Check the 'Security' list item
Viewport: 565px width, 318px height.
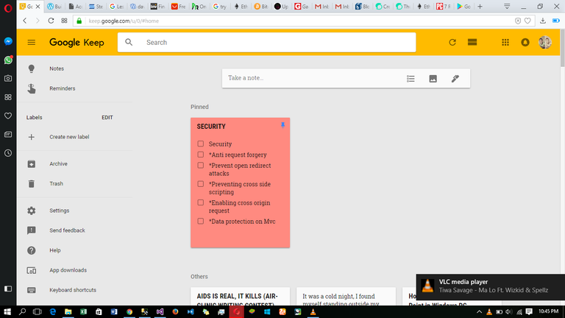pos(201,144)
